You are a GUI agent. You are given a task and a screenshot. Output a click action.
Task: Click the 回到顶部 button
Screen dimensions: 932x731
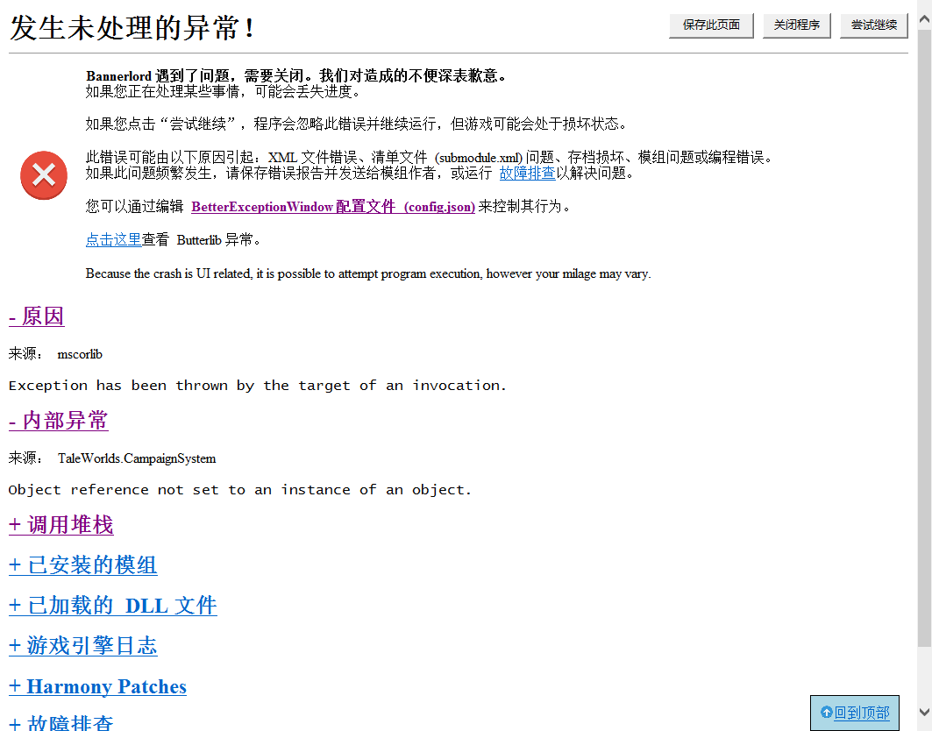[855, 713]
